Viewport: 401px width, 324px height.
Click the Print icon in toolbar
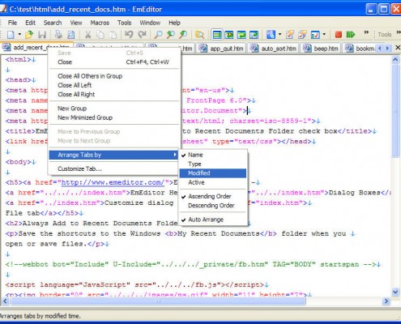click(x=58, y=35)
